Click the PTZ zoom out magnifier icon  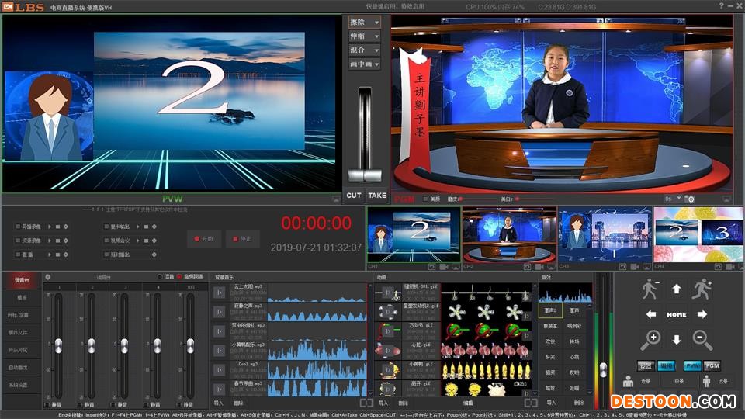(x=702, y=339)
